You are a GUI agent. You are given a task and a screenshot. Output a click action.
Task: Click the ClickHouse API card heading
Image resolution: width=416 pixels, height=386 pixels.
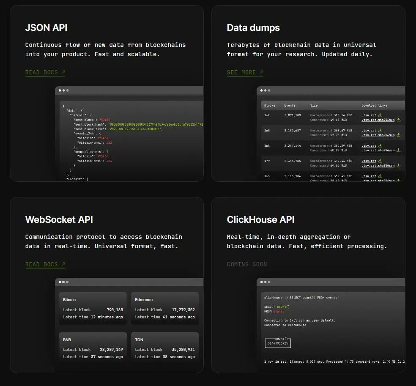click(x=260, y=219)
